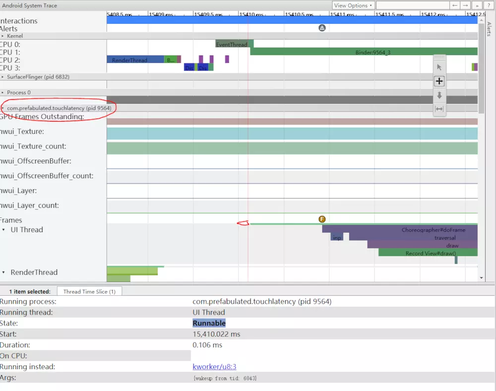
Task: Select the traversal slice in UI Thread
Action: [x=413, y=237]
